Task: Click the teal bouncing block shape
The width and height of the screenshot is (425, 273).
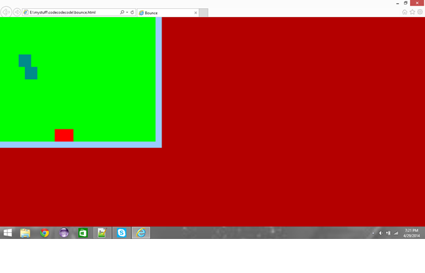Action: (28, 67)
